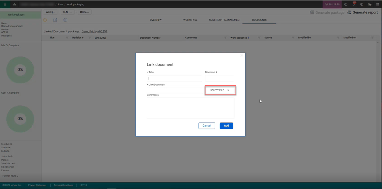
Task: Click the Total man hours: 0 text
Action: tap(10, 176)
